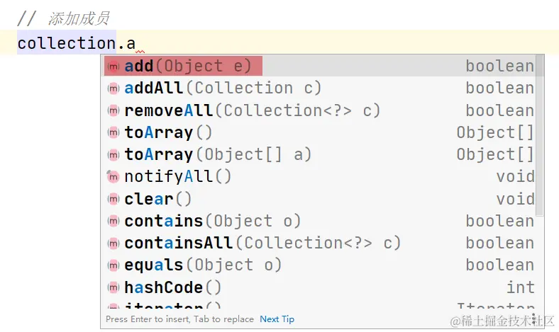Open the Next Tip link
559x332 pixels.
277,319
